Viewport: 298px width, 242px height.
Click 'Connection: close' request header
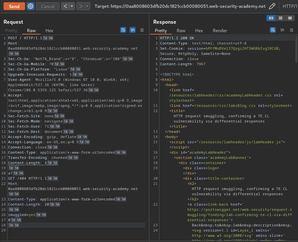[27, 147]
